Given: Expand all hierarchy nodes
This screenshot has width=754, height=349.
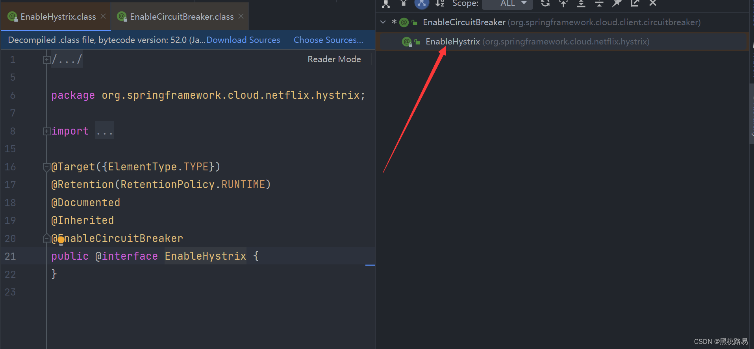Looking at the screenshot, I should click(x=581, y=4).
